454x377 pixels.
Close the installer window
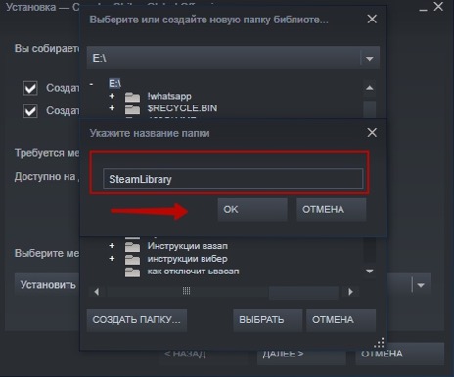(x=438, y=6)
